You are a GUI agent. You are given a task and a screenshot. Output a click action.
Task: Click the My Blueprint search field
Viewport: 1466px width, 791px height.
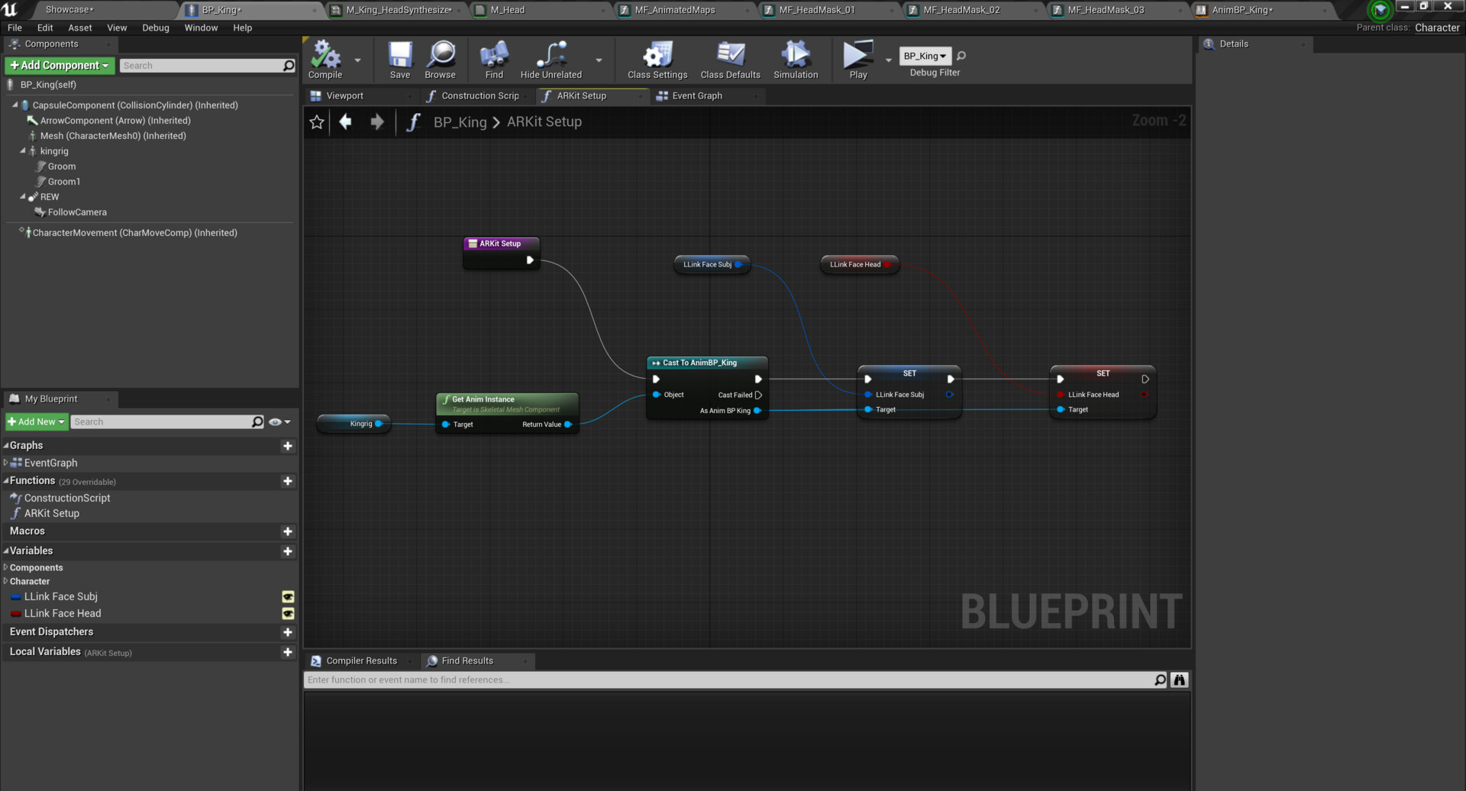(162, 421)
